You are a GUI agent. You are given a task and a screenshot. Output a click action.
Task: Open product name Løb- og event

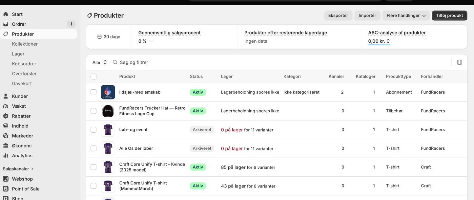point(133,130)
